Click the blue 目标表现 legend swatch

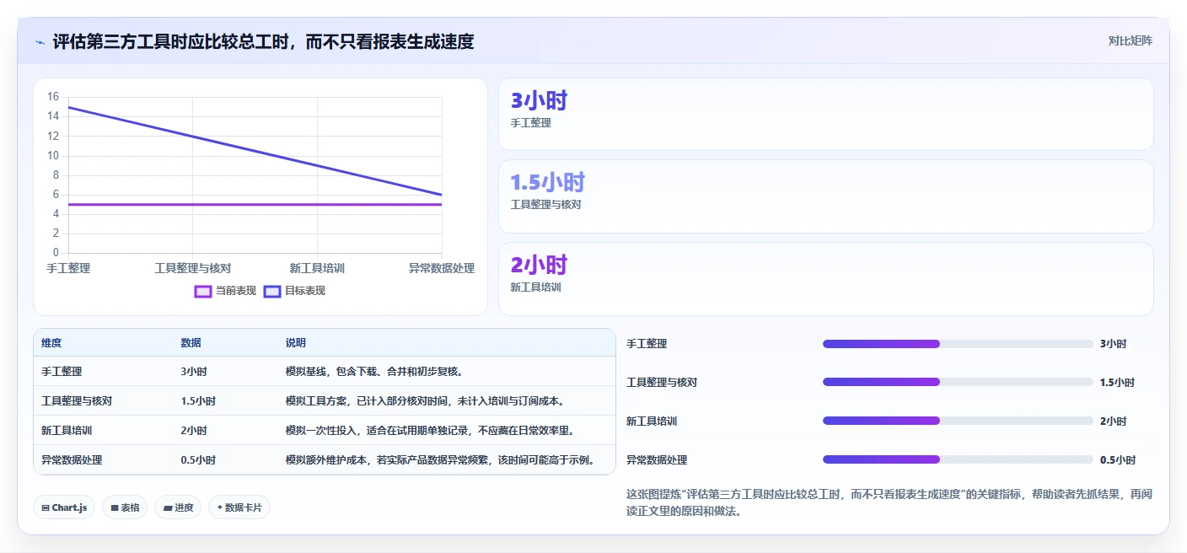point(272,291)
